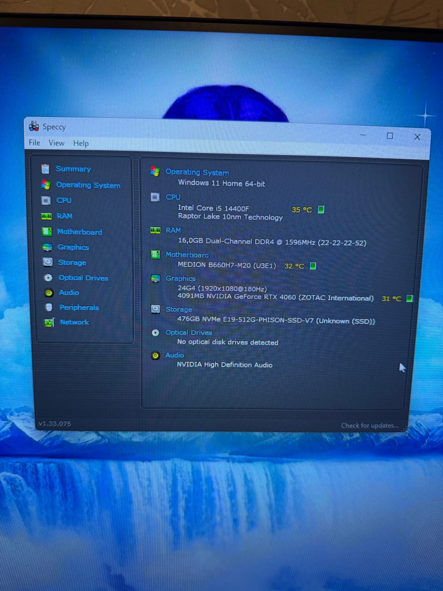Click the CPU chip icon in sidebar
443x591 pixels.
coord(46,200)
